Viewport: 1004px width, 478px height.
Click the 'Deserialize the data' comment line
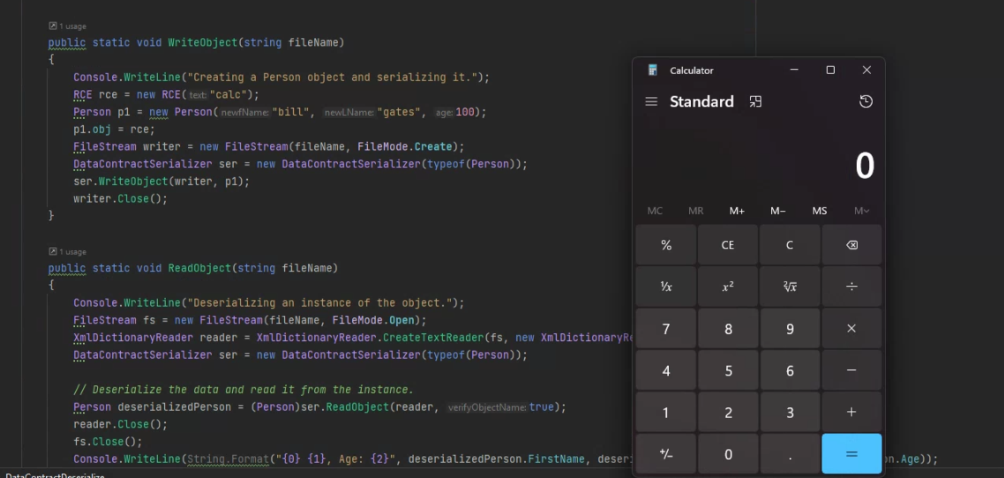tap(244, 390)
